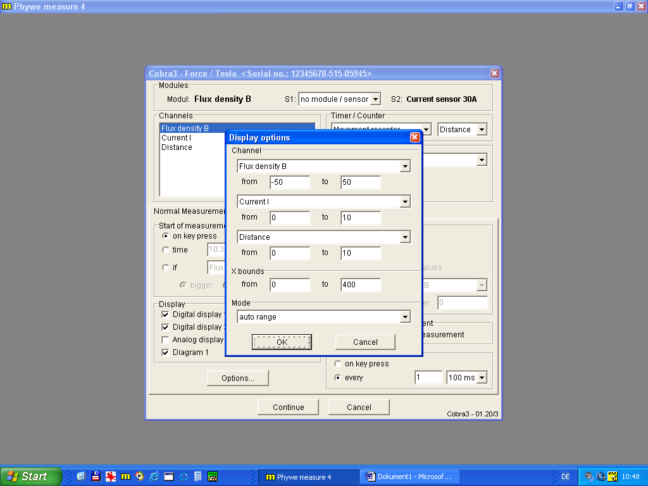Click the system clock showing 10:48
Viewport: 648px width, 486px height.
(x=630, y=477)
